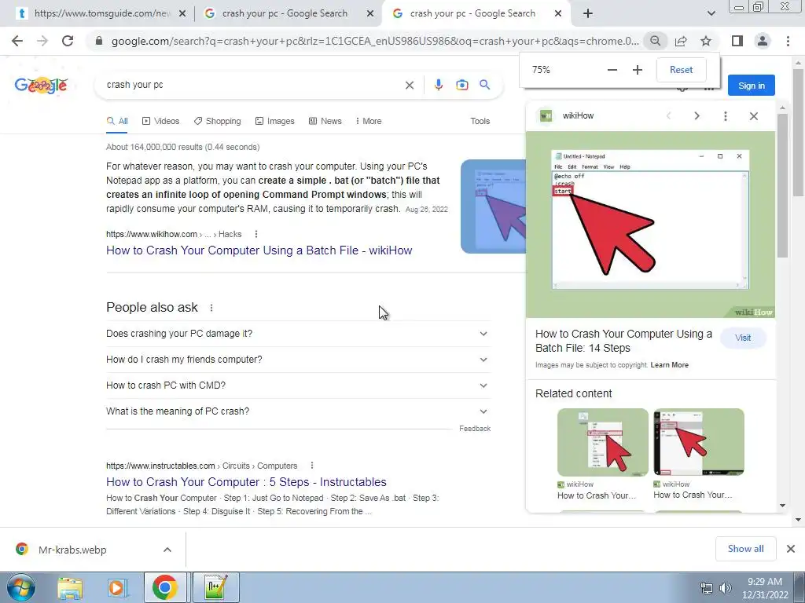Expand 'Does crashing your PC damage it?'
The height and width of the screenshot is (603, 805).
pyautogui.click(x=298, y=334)
